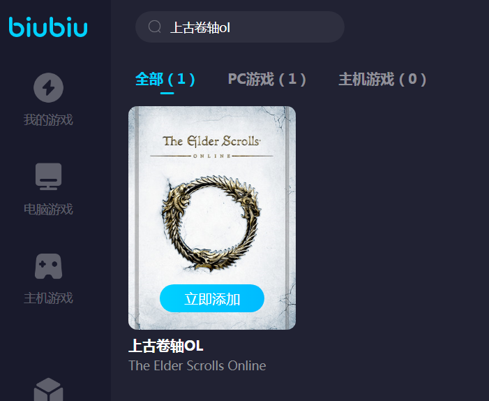The image size is (489, 401).
Task: Open the Elder Scrolls Online cover art
Action: click(212, 218)
